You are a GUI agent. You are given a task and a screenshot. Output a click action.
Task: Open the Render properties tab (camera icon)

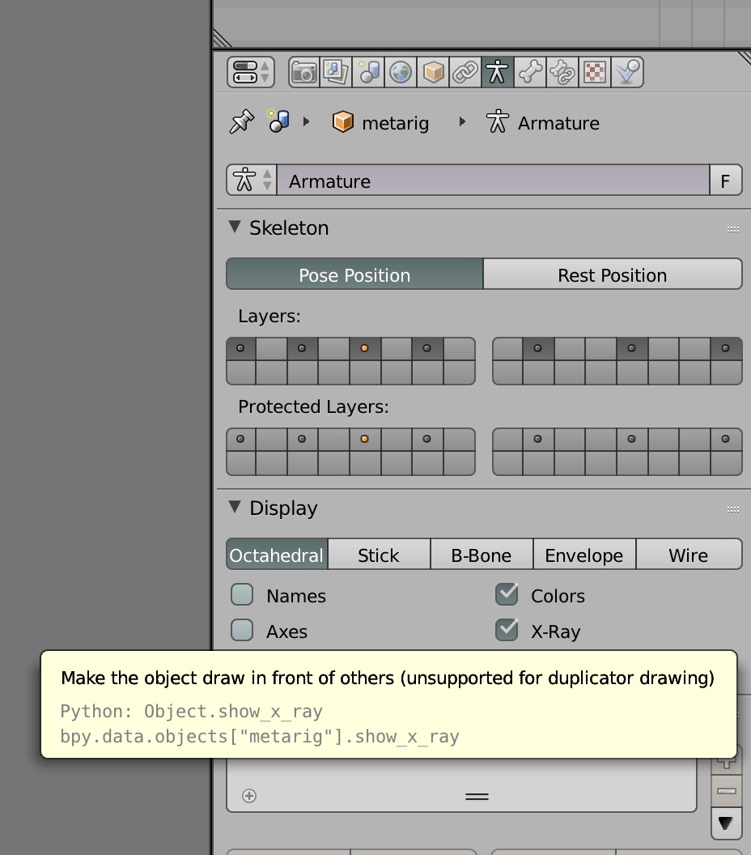tap(304, 72)
